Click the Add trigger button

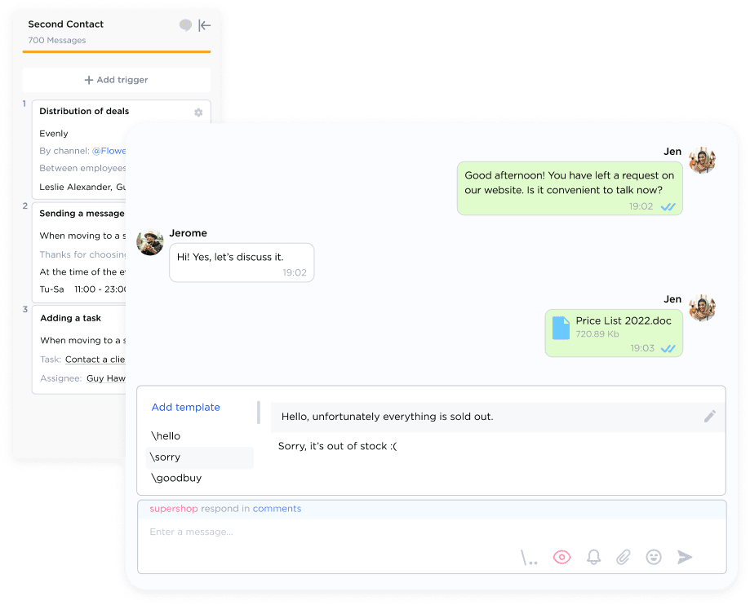pyautogui.click(x=116, y=80)
